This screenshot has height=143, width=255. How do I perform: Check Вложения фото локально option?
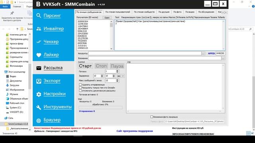151,117
